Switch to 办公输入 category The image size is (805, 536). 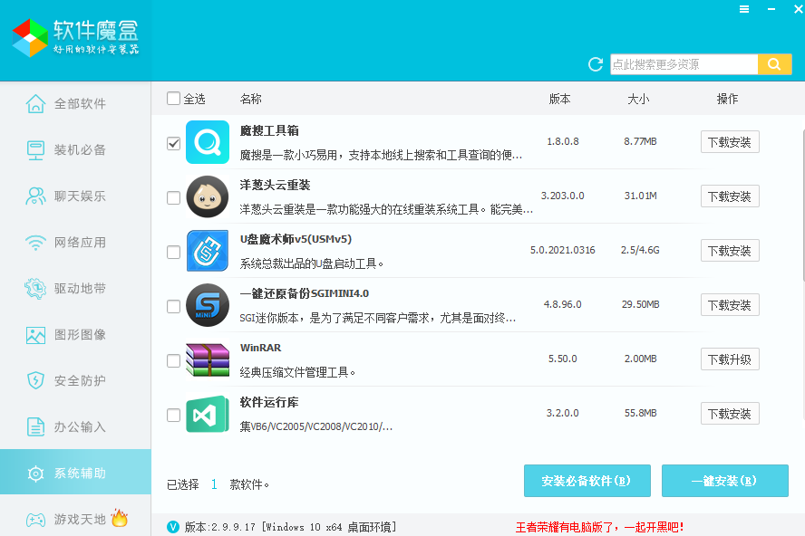75,426
